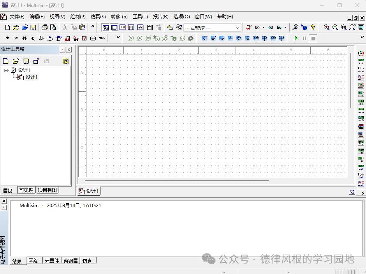Switch to the 敷铜层 tab
The image size is (366, 274).
point(71,261)
